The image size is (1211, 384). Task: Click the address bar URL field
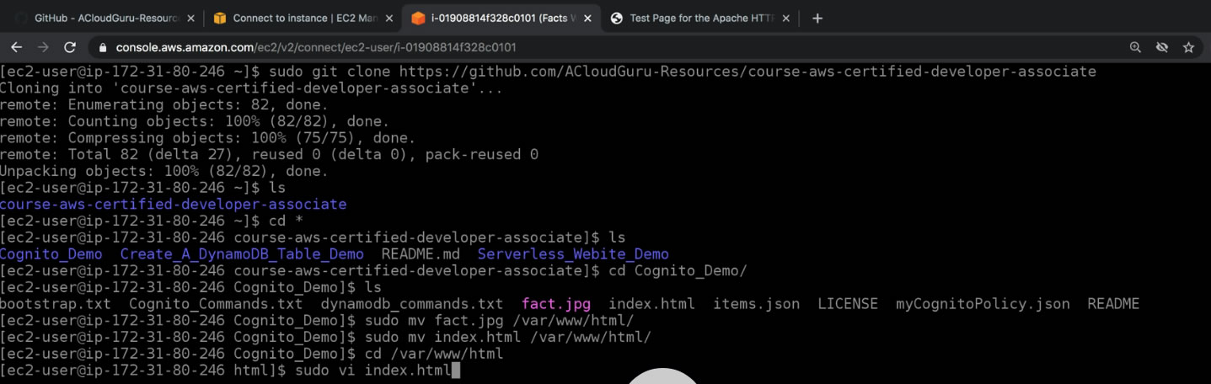click(607, 48)
